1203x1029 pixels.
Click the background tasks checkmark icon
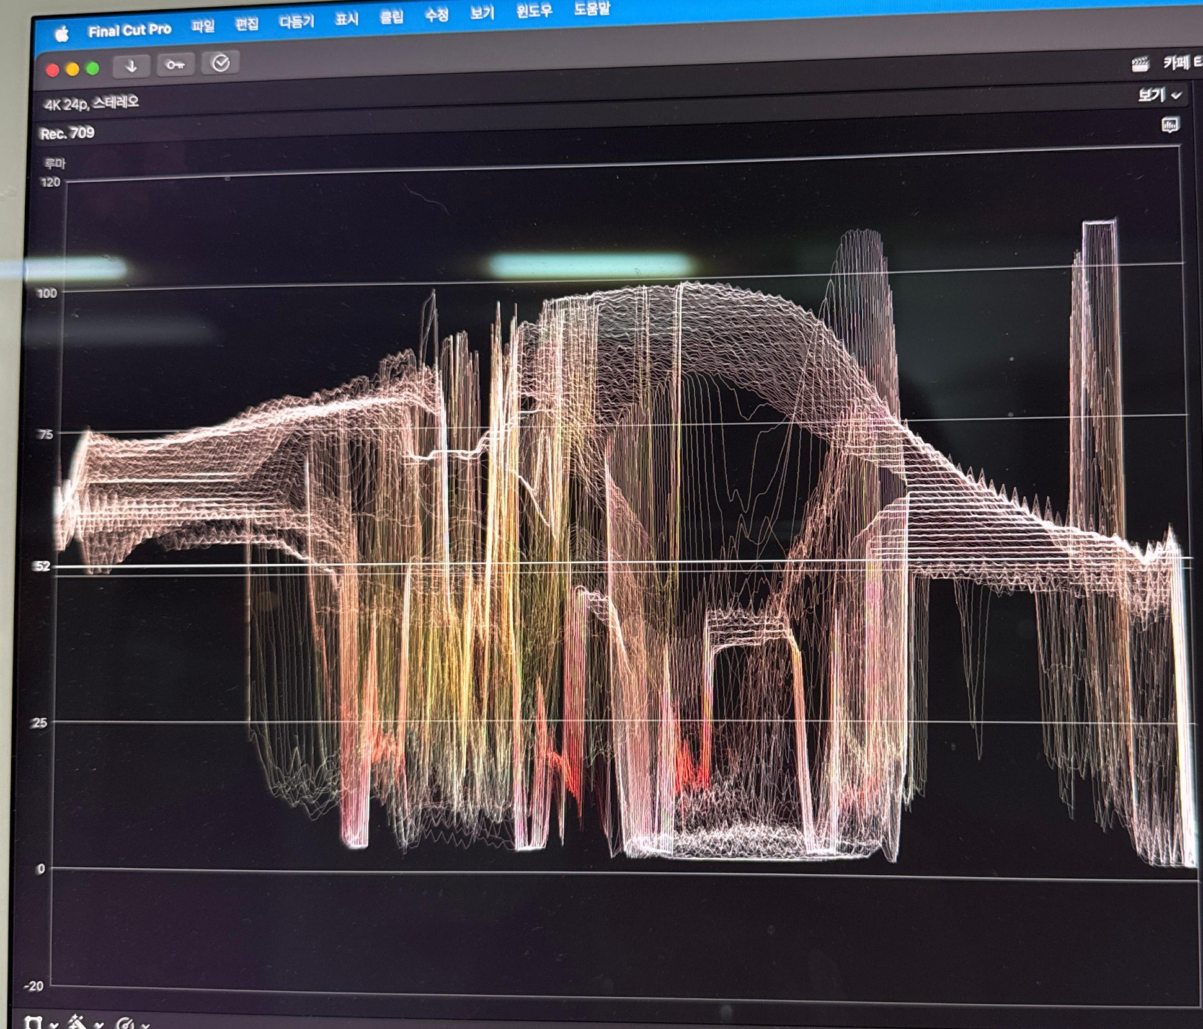click(221, 63)
